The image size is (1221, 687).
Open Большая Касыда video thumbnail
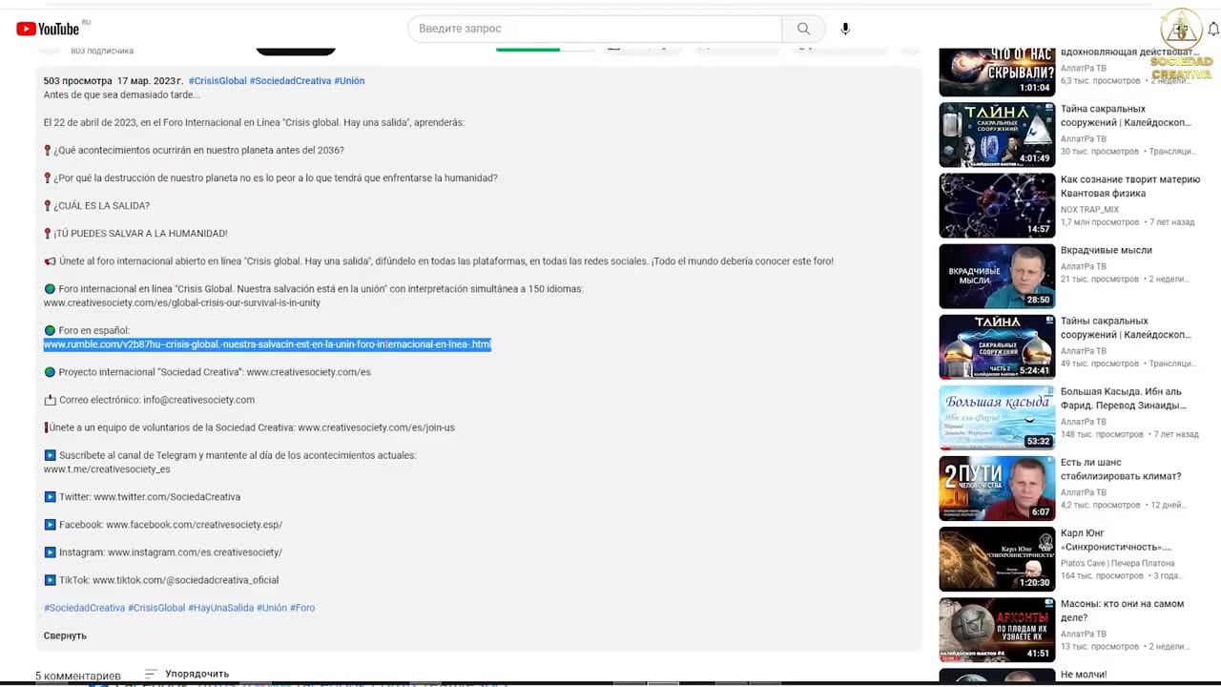click(x=997, y=417)
